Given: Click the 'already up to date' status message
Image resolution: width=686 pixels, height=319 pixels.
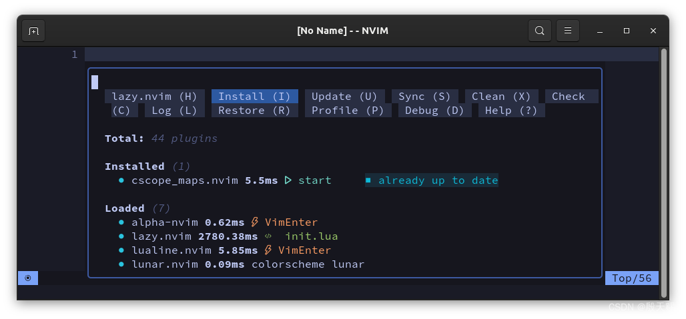Looking at the screenshot, I should coord(432,180).
